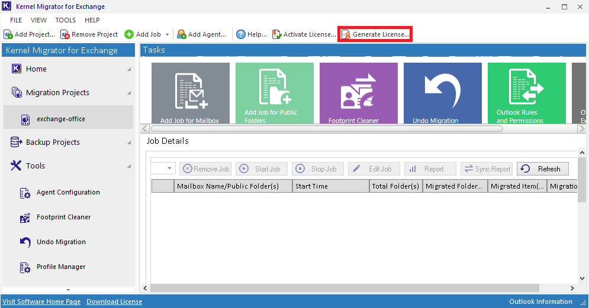589x308 pixels.
Task: Click the Tasks scrollbar left arrow
Action: [x=145, y=129]
